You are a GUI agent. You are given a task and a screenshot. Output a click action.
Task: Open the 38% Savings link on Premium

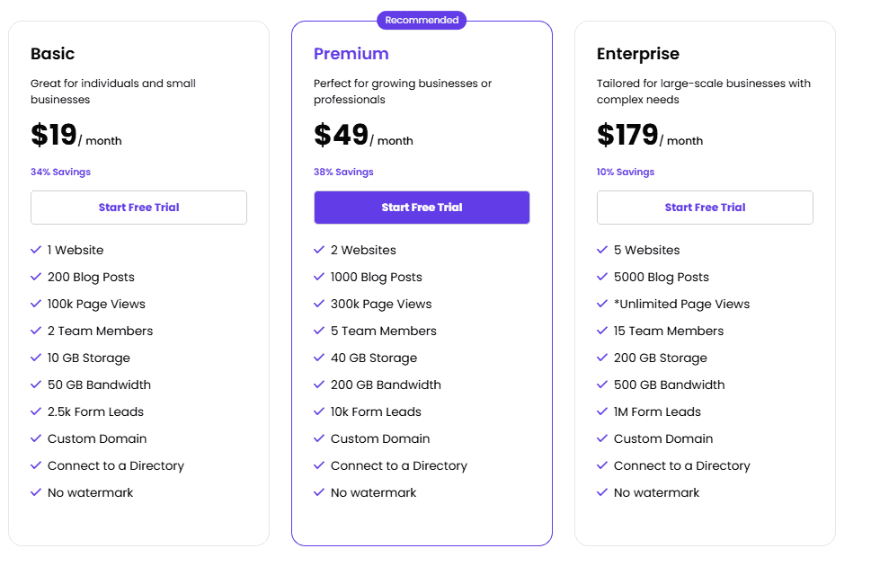point(343,172)
